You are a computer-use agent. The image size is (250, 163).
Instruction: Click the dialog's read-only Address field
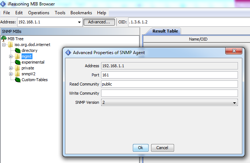[x=169, y=66]
